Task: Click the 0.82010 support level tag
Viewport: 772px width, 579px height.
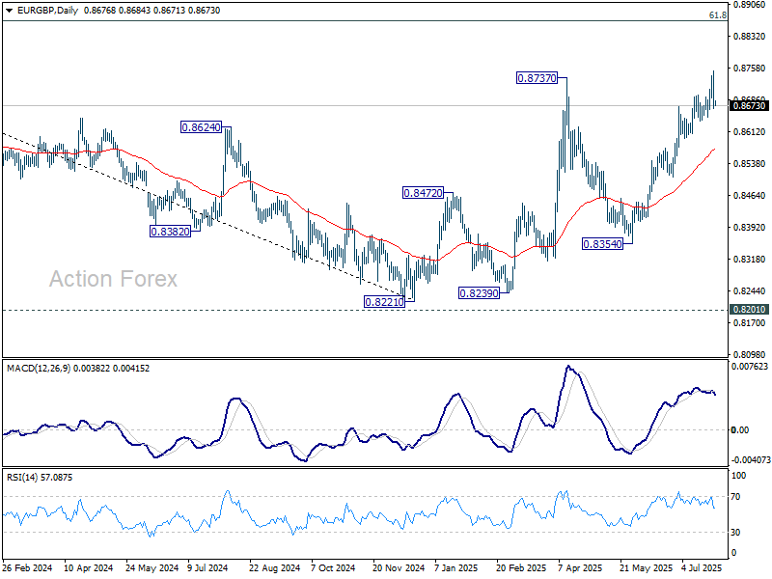Action: (x=749, y=310)
